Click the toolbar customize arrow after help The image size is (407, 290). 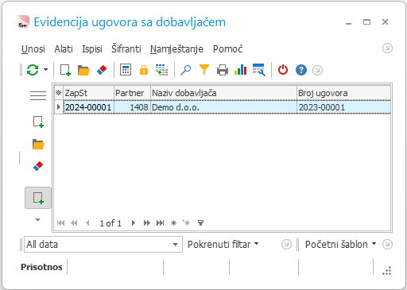317,71
